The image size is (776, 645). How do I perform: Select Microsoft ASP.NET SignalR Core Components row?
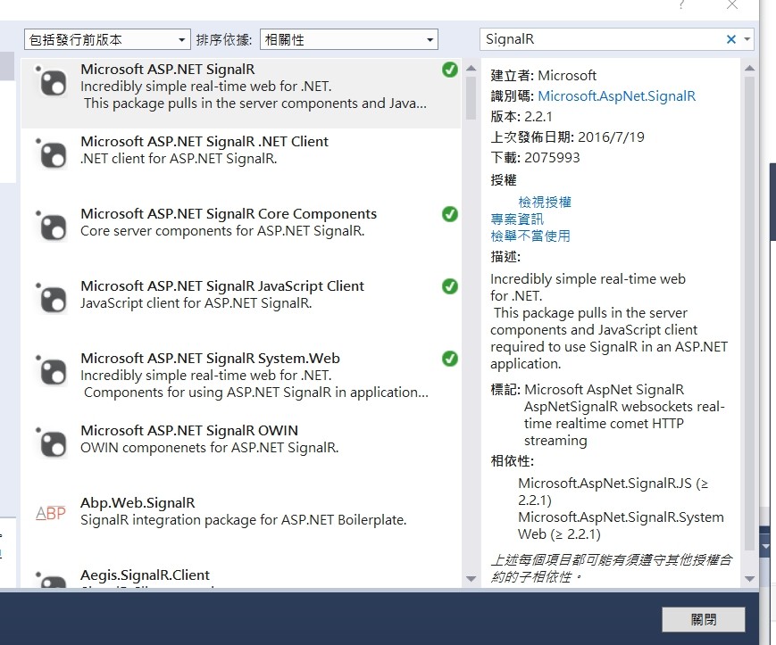[241, 236]
